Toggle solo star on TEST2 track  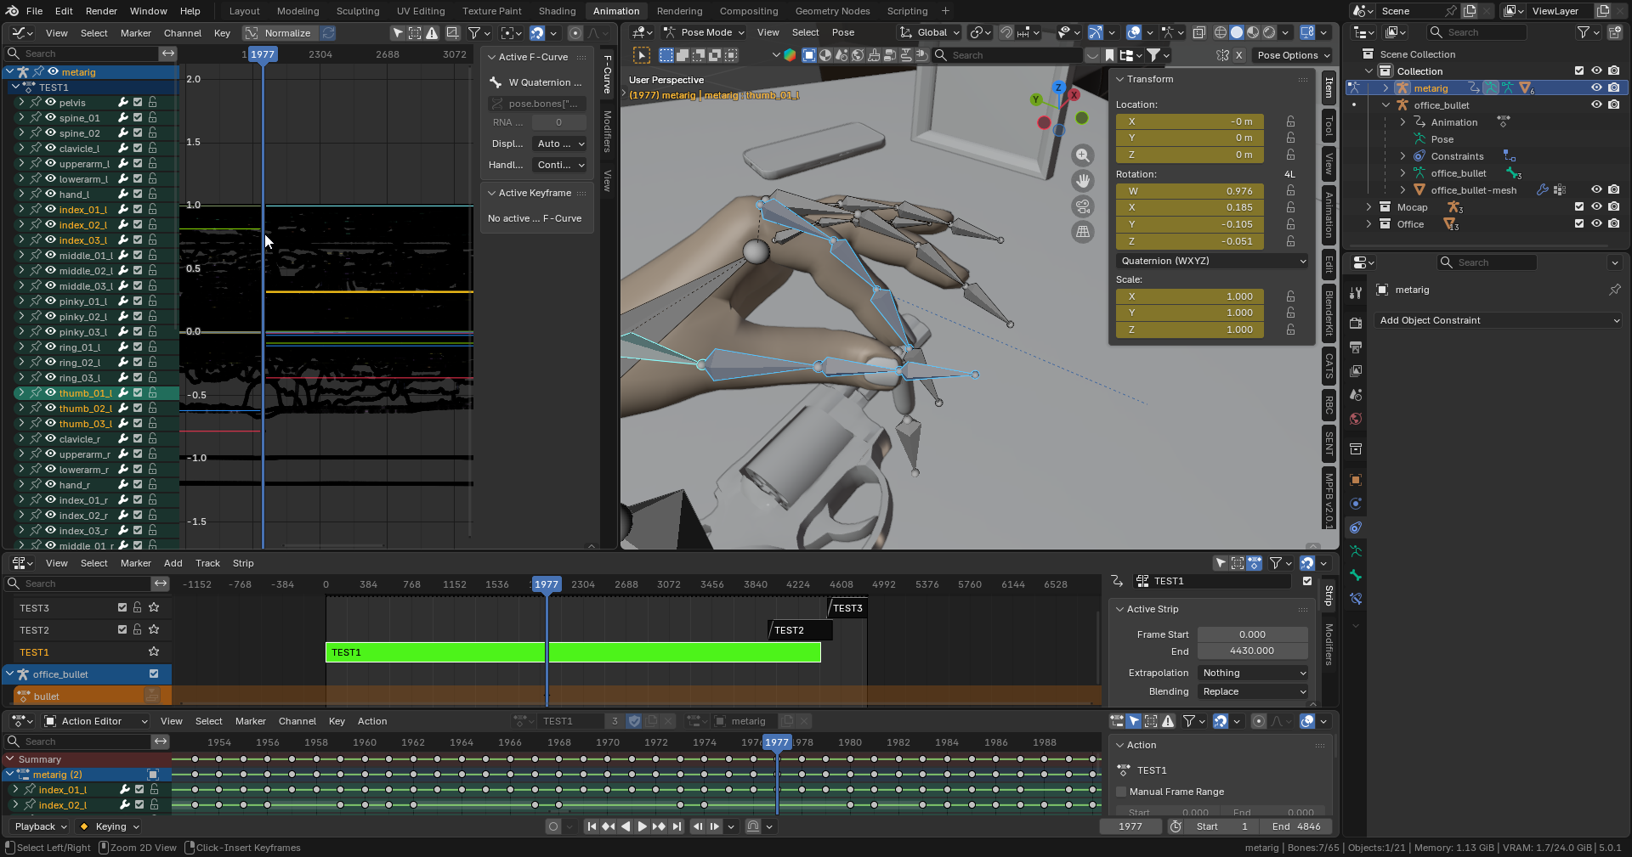(154, 630)
